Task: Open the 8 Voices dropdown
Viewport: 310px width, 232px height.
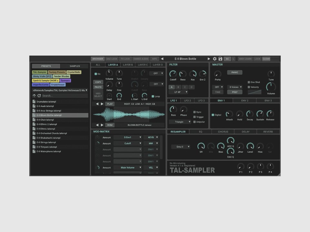Action: 235,87
